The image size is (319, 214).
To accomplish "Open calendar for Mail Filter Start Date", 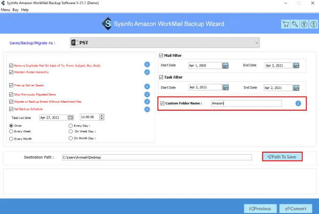I will [225, 65].
